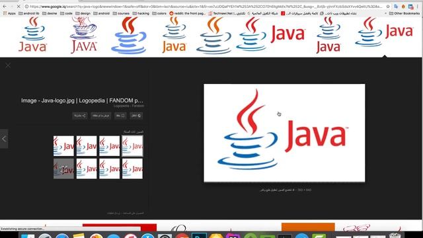The width and height of the screenshot is (423, 238).
Task: Go to the previous image with the left arrow
Action: 4,139
